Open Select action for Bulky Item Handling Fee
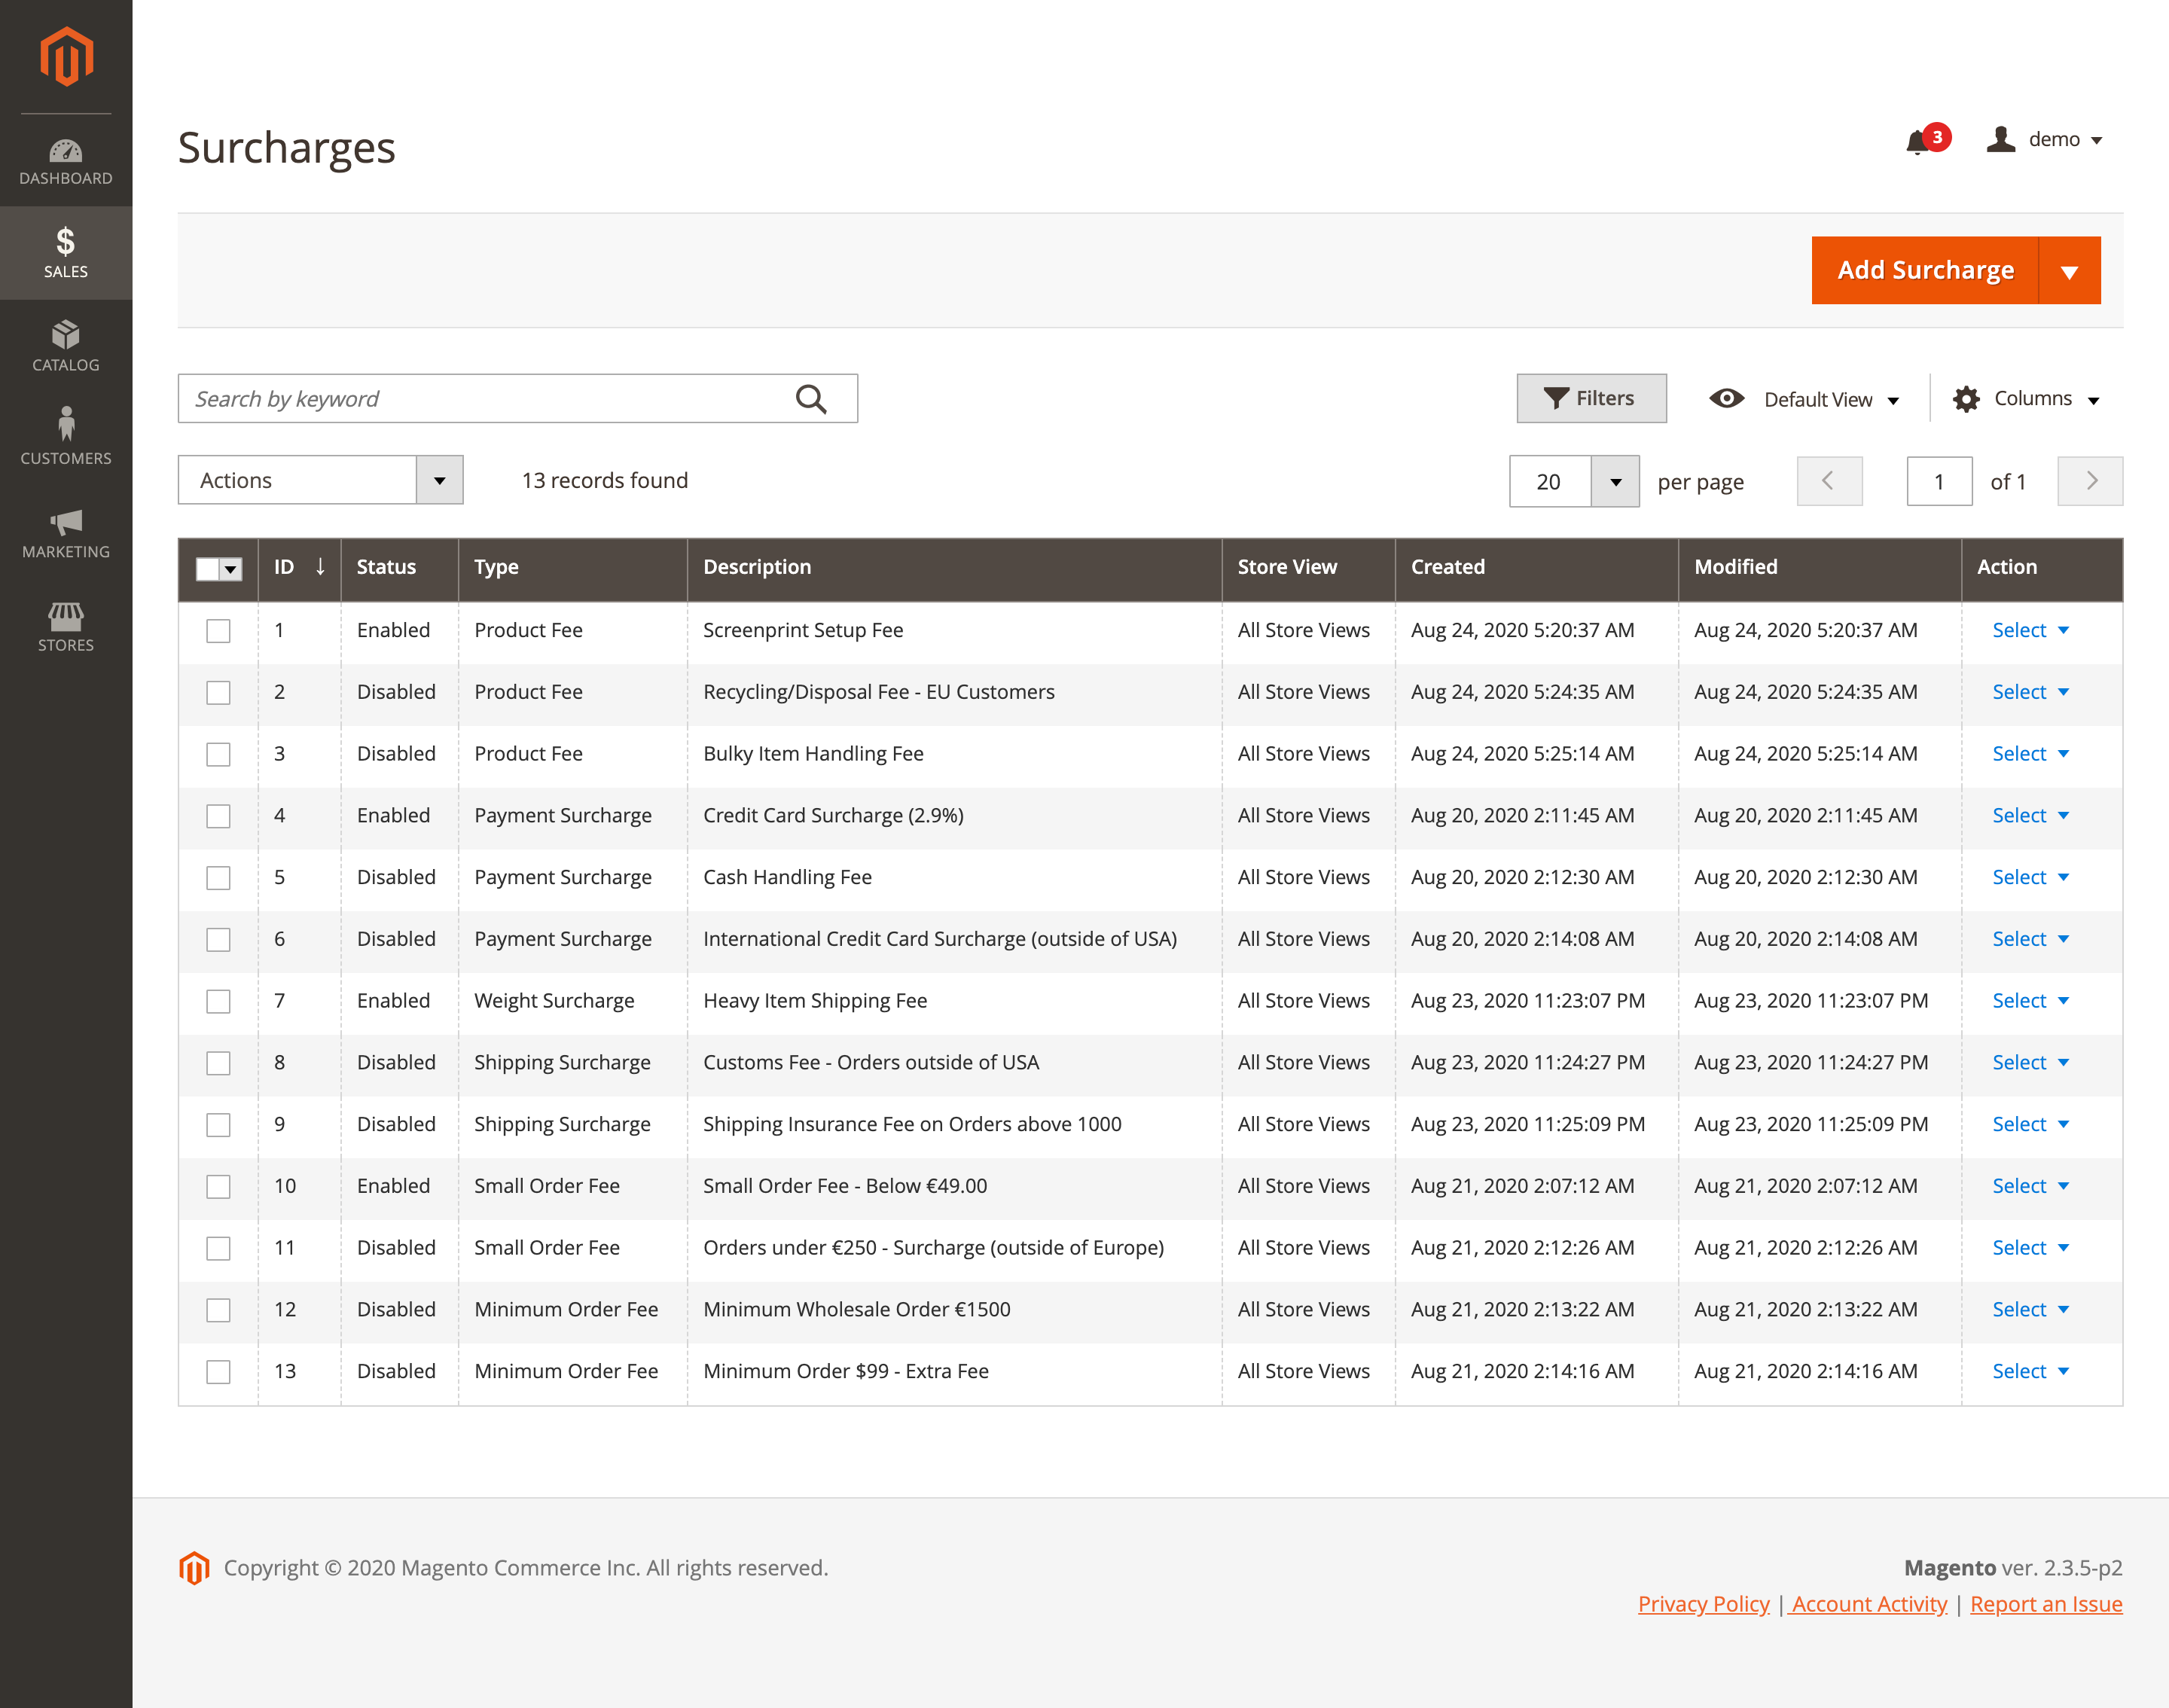 (2030, 754)
